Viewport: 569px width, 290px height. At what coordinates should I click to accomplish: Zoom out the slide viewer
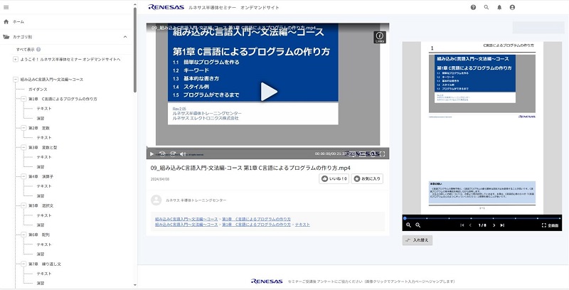418,225
